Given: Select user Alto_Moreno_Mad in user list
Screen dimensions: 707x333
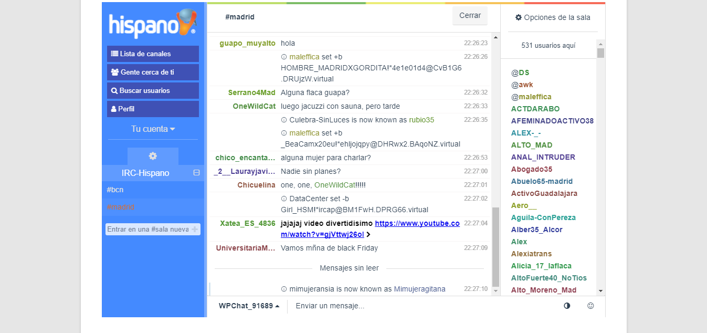Looking at the screenshot, I should pos(544,290).
